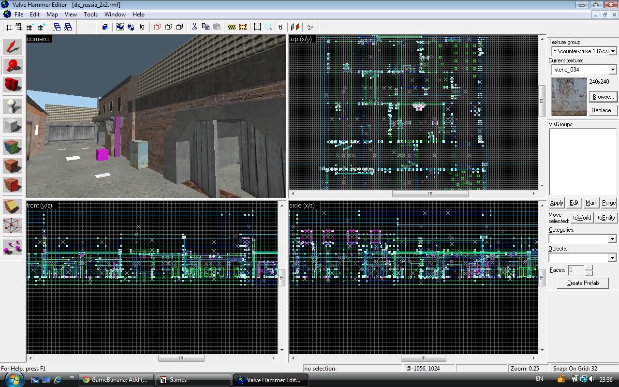Image resolution: width=619 pixels, height=387 pixels.
Task: Select the Entity light bulb tool
Action: (x=13, y=106)
